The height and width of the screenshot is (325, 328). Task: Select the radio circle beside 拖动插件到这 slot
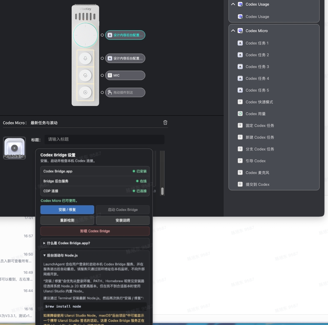[x=102, y=92]
